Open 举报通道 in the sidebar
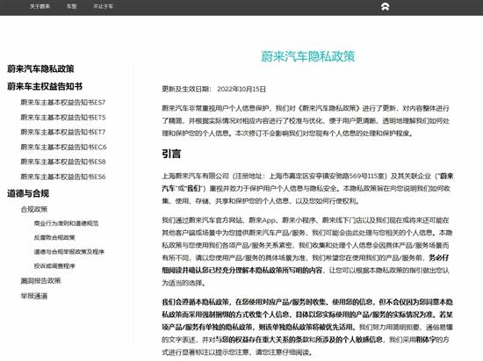Viewport: 483px width, 361px height. pos(34,296)
